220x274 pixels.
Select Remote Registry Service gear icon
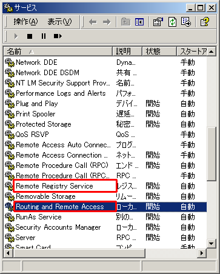9,186
